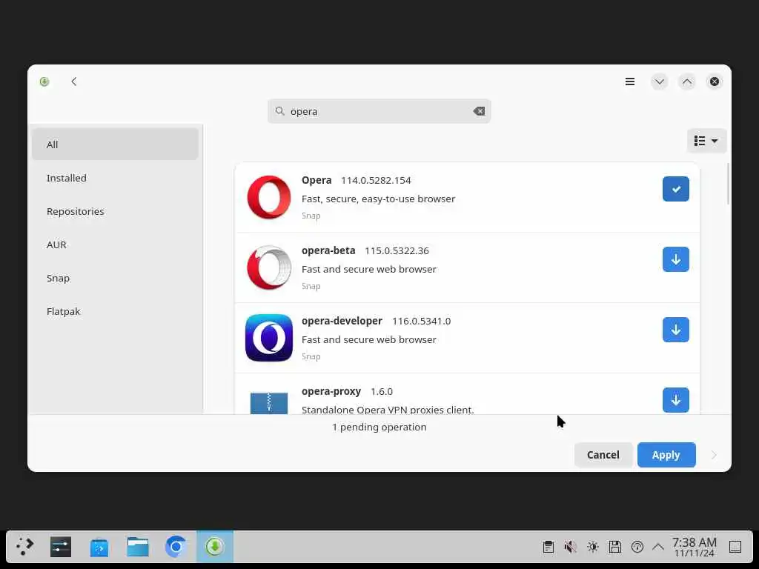Select the Snap category
The image size is (759, 569).
click(x=115, y=278)
